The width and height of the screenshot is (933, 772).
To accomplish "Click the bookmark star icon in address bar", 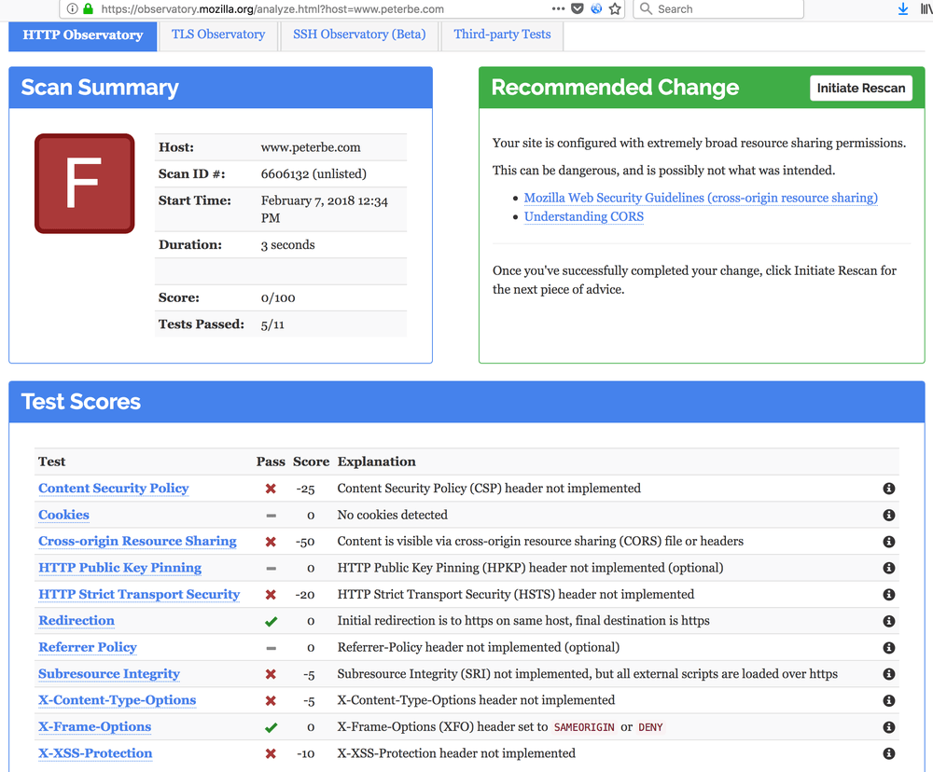I will (615, 8).
